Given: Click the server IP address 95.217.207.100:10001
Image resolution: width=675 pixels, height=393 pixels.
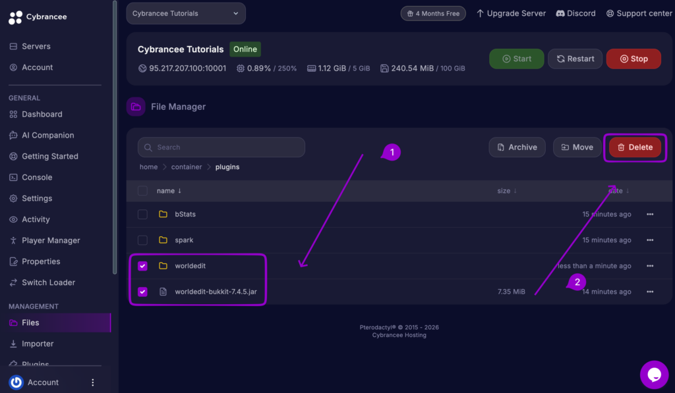Looking at the screenshot, I should pyautogui.click(x=187, y=68).
